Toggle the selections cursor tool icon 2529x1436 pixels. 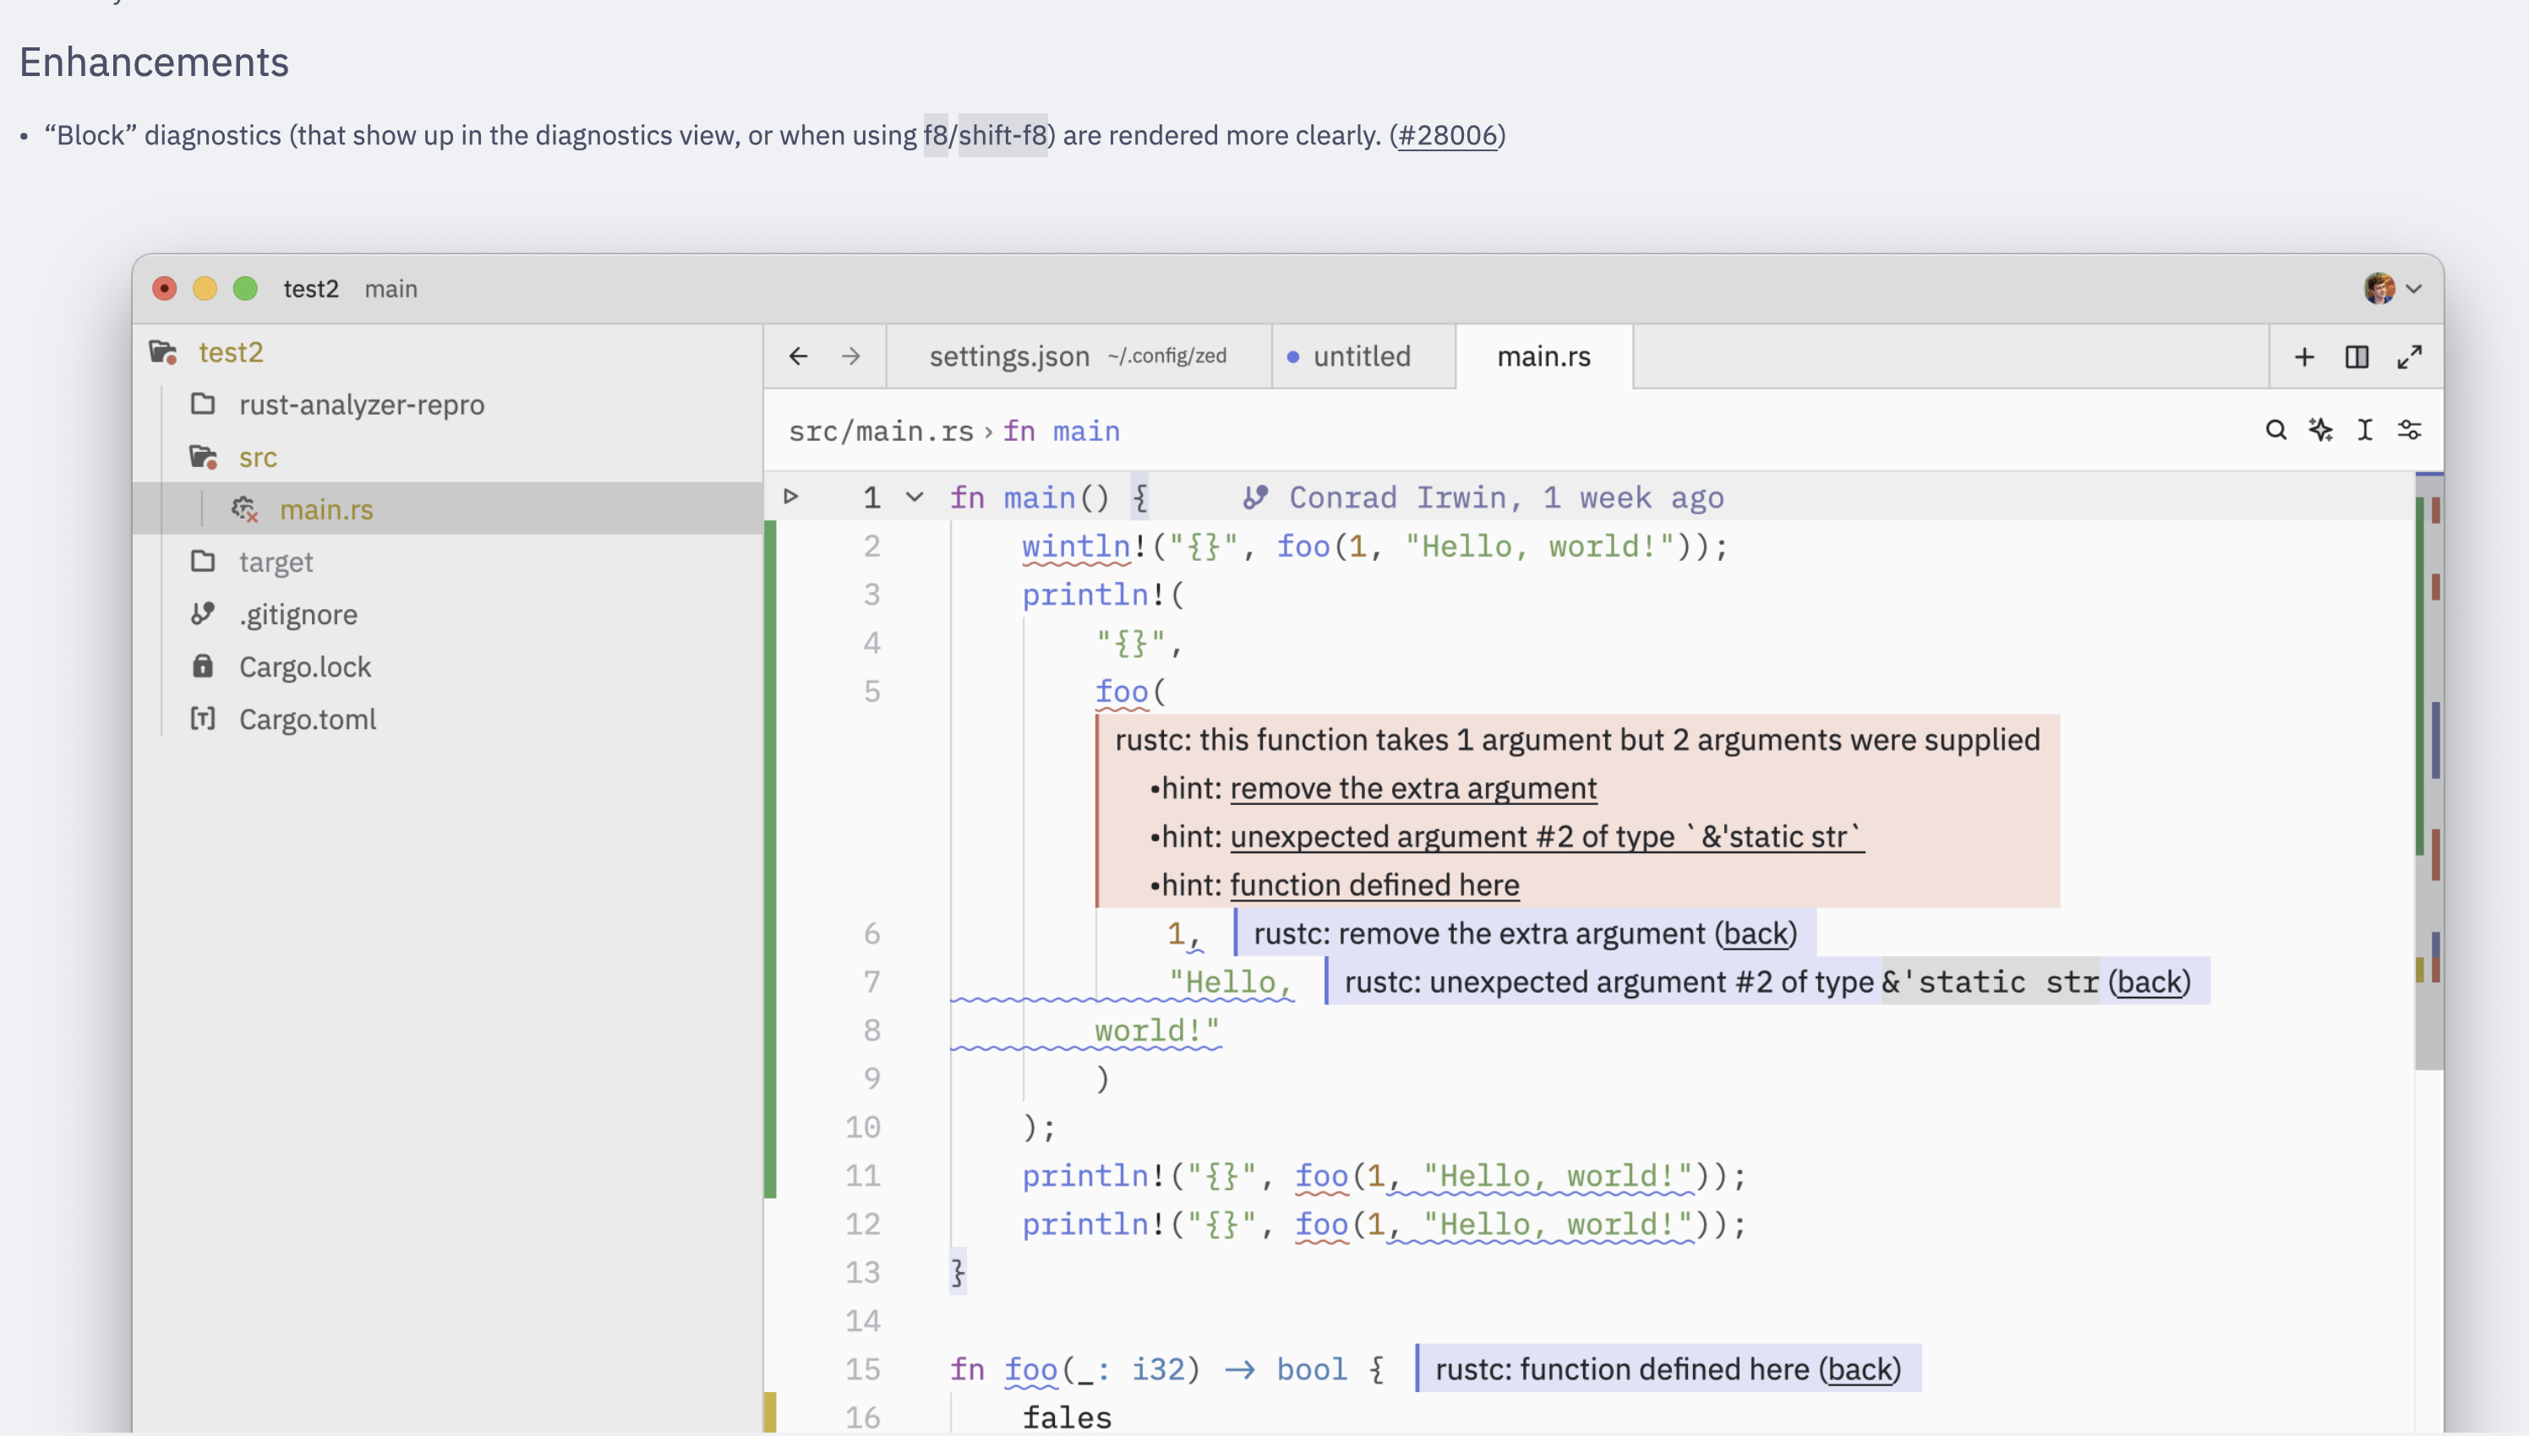[x=2365, y=430]
